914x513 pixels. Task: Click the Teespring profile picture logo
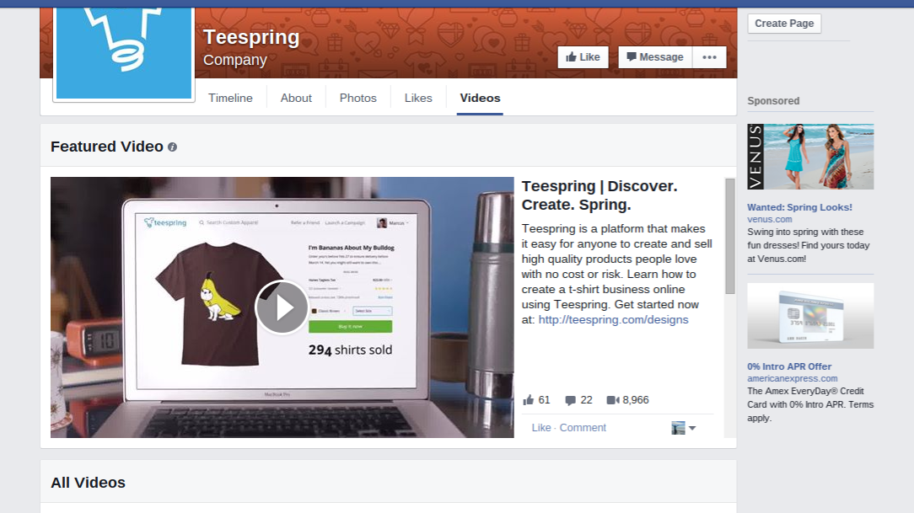coord(124,52)
